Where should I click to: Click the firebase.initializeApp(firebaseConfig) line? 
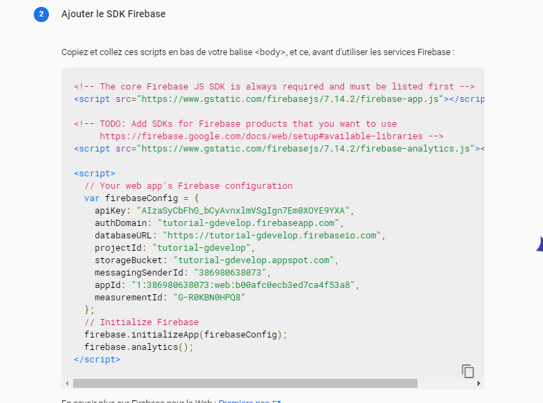[185, 335]
